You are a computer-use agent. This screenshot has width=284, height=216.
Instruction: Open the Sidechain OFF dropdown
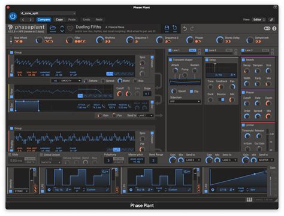coord(185,101)
